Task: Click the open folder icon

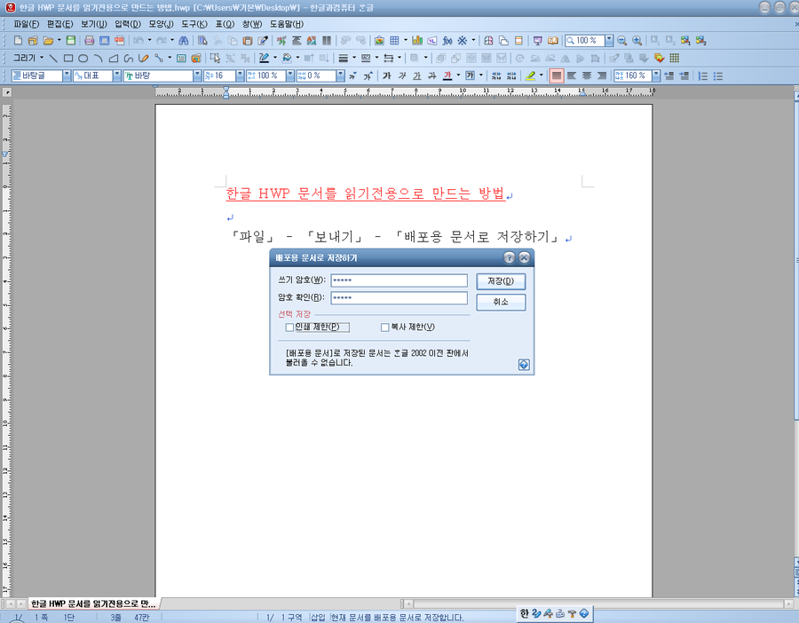Action: click(x=48, y=41)
